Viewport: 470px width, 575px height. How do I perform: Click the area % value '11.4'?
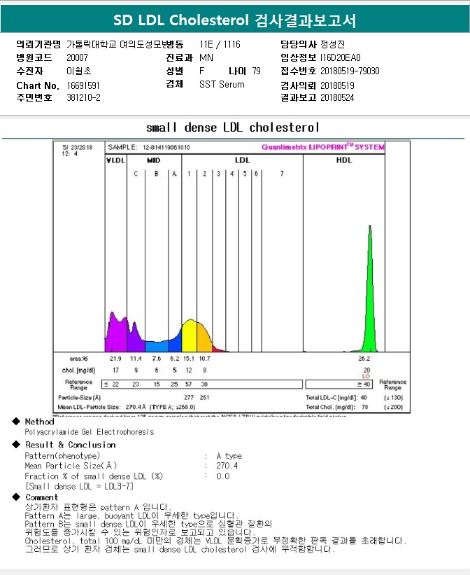point(136,359)
